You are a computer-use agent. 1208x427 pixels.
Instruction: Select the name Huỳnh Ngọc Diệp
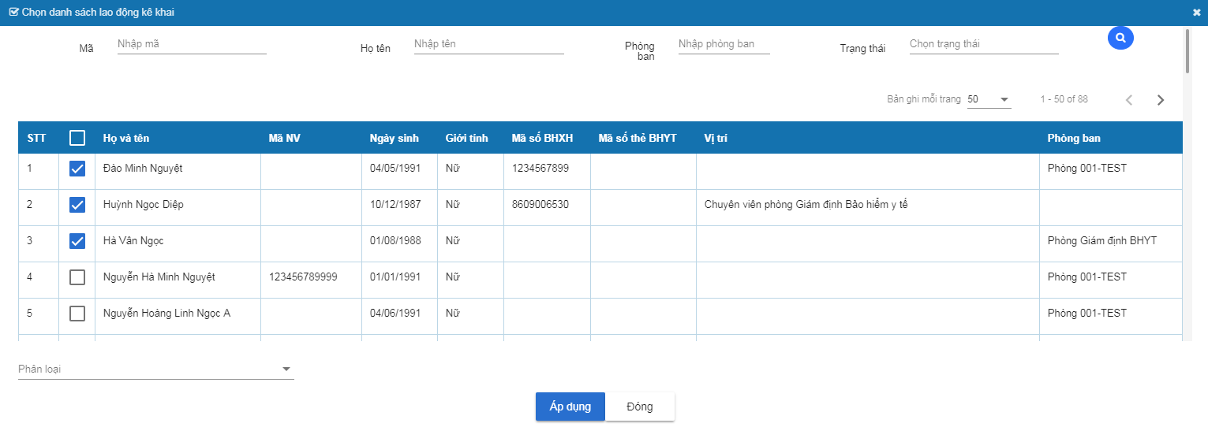(x=144, y=205)
